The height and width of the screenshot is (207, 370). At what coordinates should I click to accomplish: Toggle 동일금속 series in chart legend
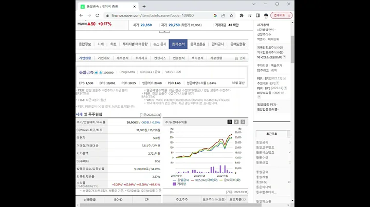point(181,180)
